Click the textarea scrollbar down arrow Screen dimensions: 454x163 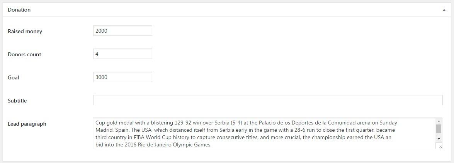(x=439, y=138)
